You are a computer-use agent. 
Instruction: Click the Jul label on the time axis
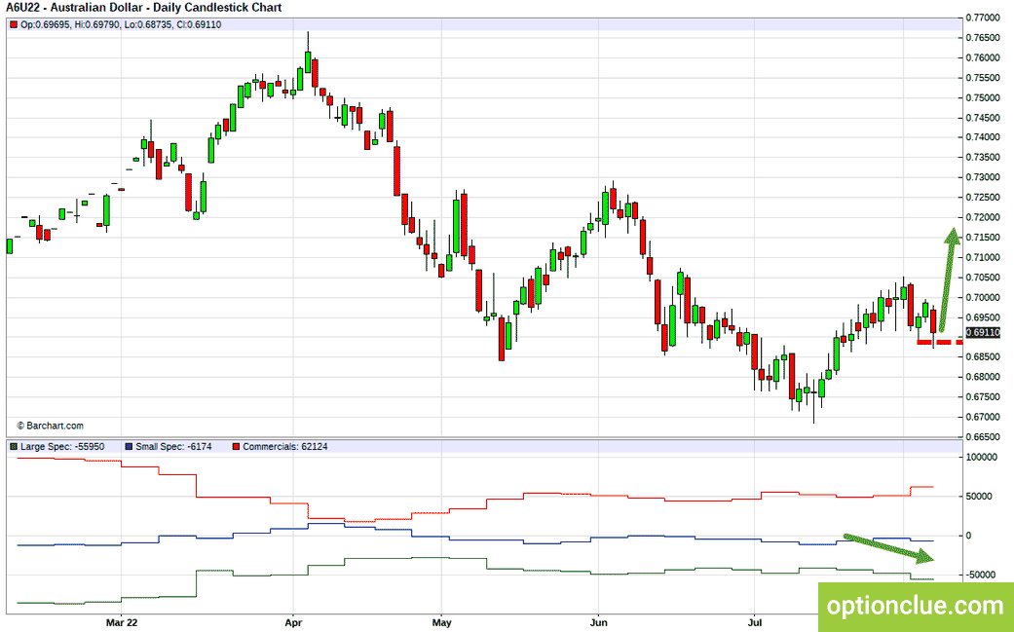tap(755, 623)
